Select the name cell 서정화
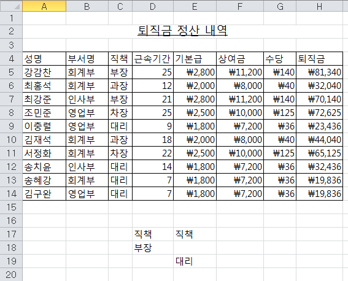This screenshot has height=281, width=348. tap(44, 153)
